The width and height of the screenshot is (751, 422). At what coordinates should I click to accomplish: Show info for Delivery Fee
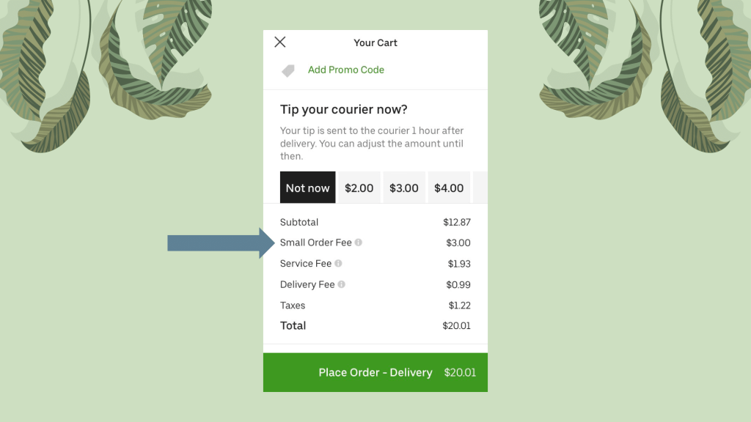342,284
